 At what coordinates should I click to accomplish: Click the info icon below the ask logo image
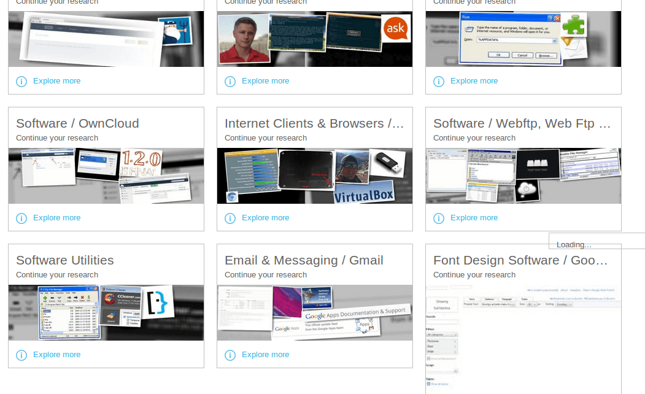(x=230, y=82)
